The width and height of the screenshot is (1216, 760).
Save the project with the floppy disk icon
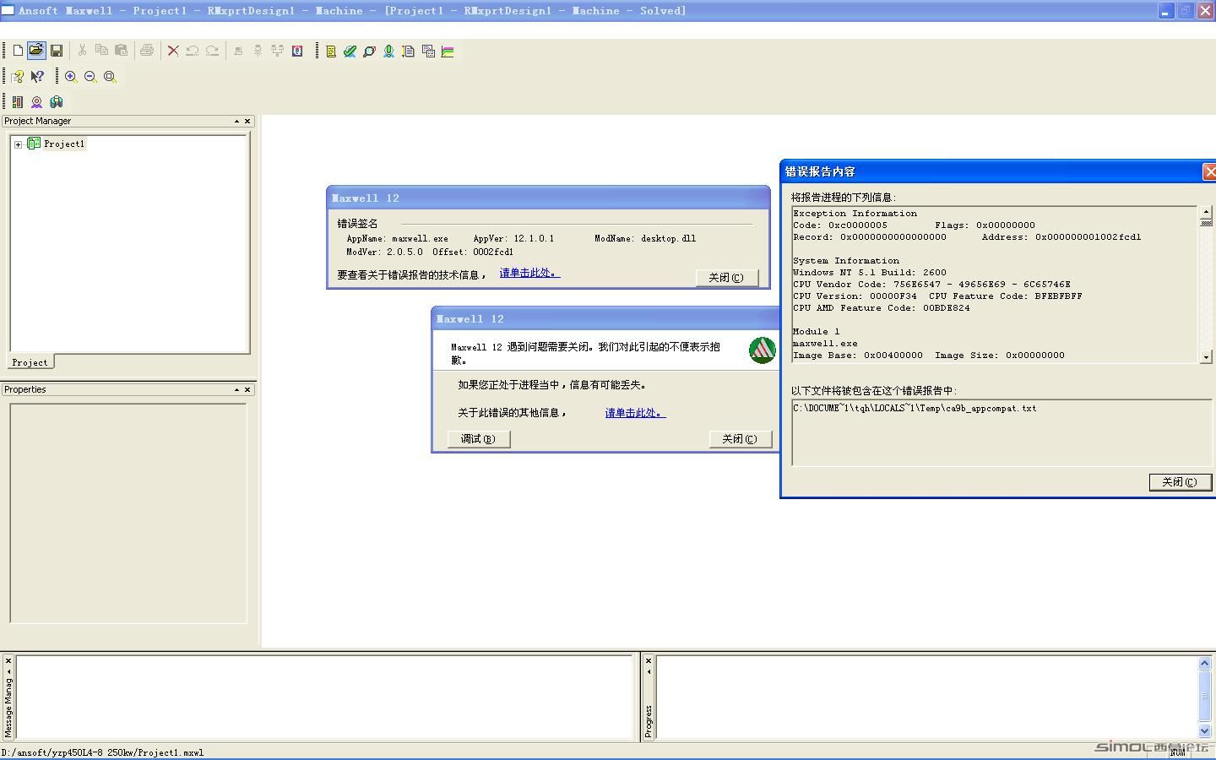tap(57, 51)
